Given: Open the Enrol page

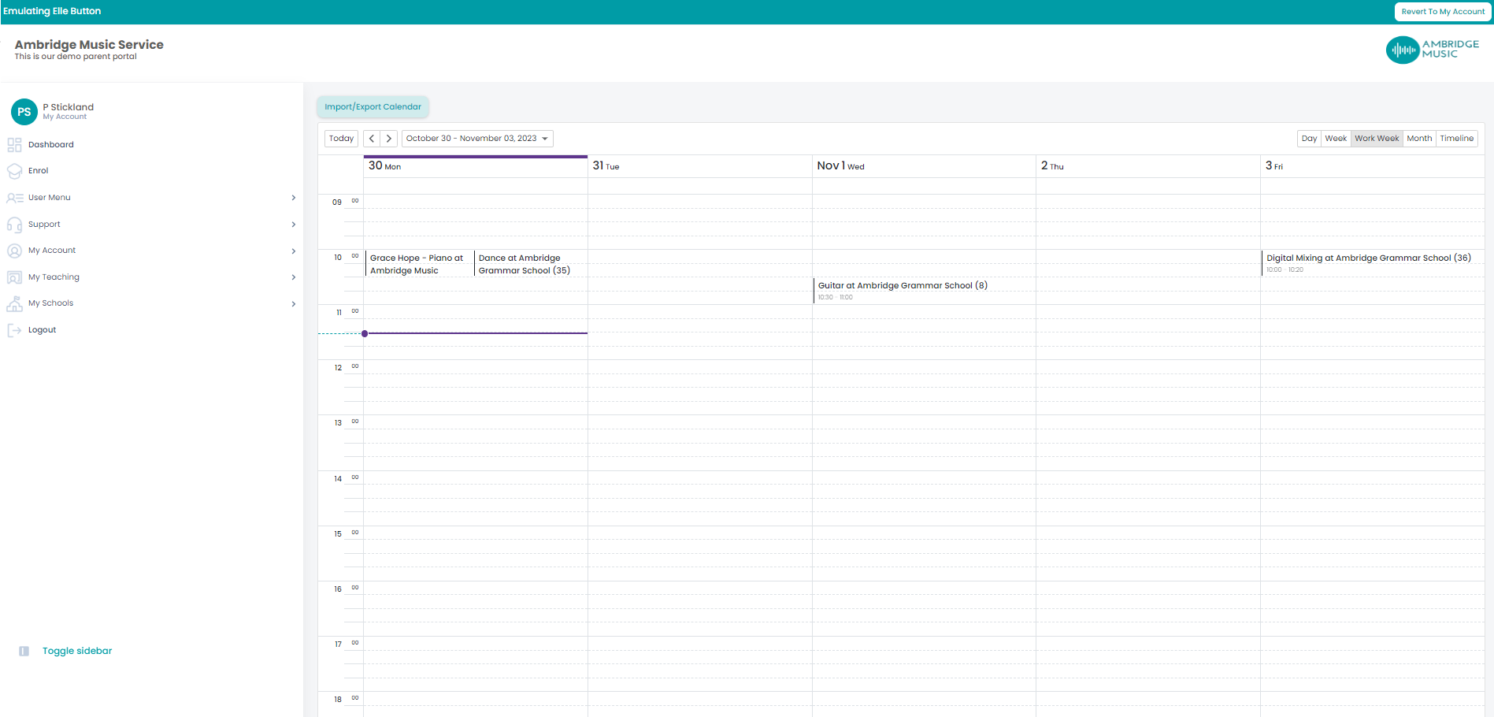Looking at the screenshot, I should (x=39, y=171).
